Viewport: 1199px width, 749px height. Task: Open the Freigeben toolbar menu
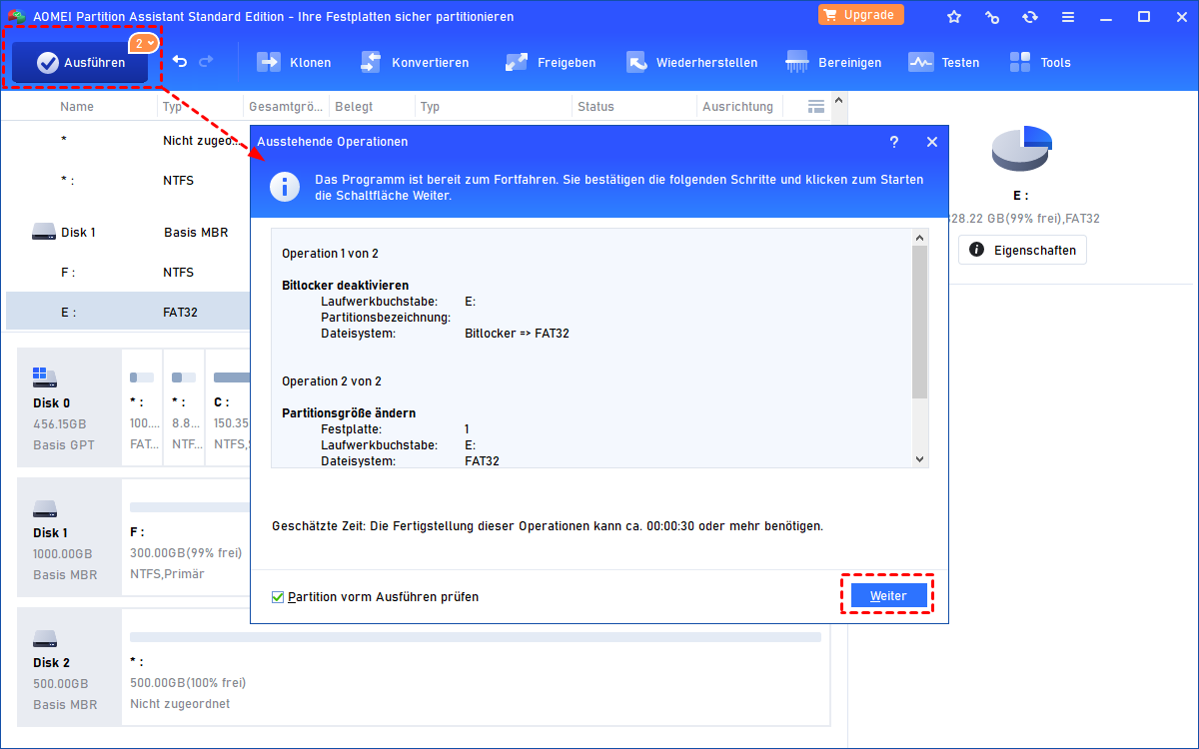click(x=551, y=62)
